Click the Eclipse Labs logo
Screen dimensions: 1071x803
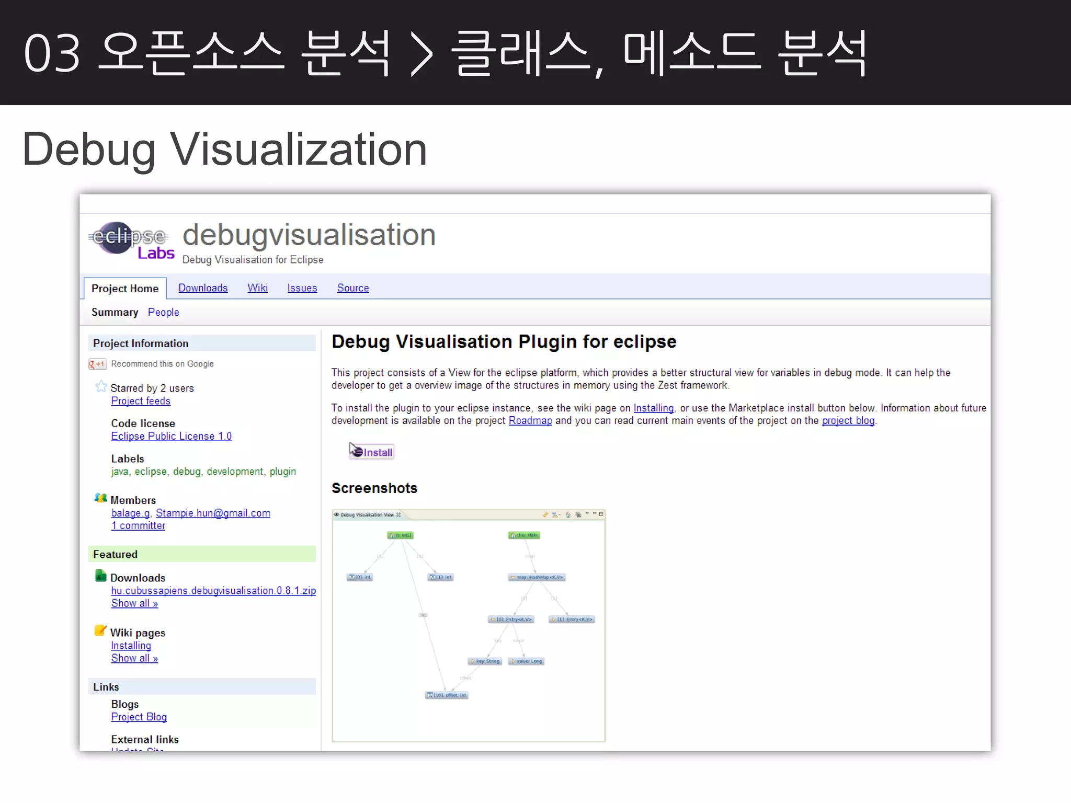pos(132,240)
